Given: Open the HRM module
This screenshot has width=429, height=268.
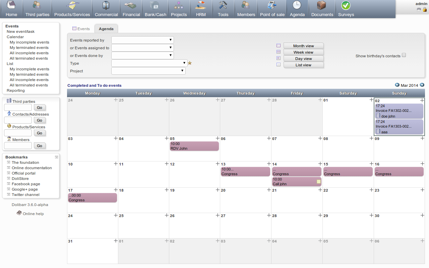Looking at the screenshot, I should click(x=201, y=9).
